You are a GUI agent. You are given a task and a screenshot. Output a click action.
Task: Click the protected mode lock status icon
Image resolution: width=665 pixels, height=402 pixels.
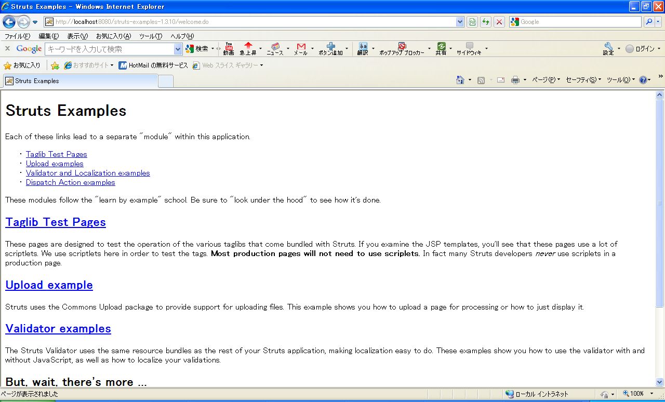click(x=604, y=394)
